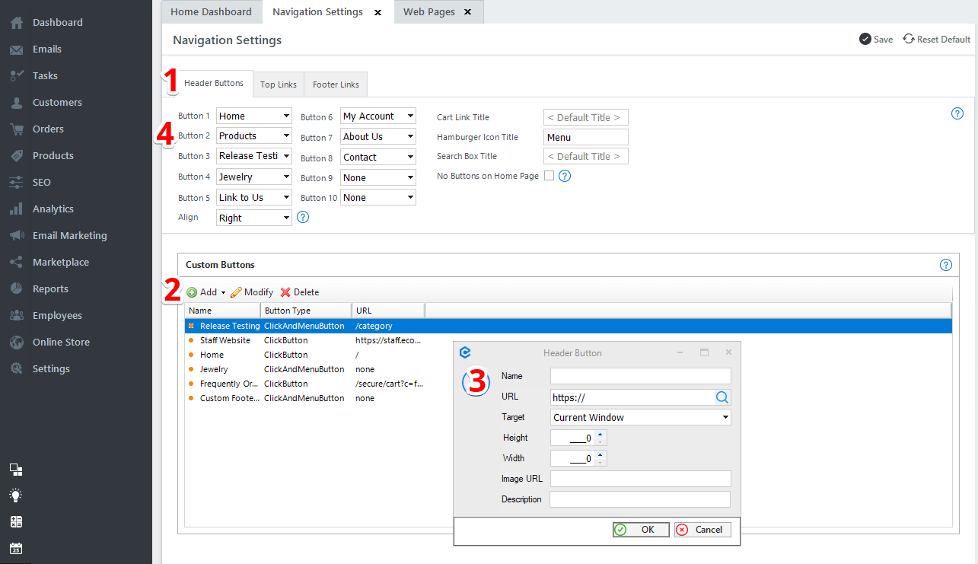This screenshot has height=564, width=978.
Task: Click the help icon at Header Buttons panel right
Action: pos(957,114)
